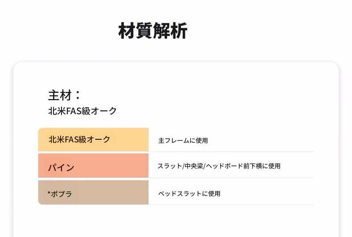This screenshot has height=237, width=352.
Task: Click the "主フレームに使用" description
Action: point(183,141)
